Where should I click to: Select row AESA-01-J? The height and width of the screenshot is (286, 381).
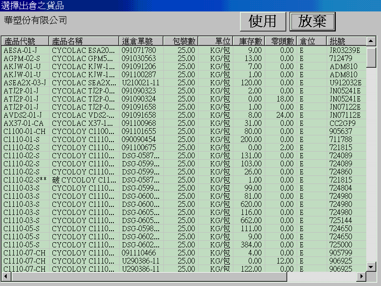(x=184, y=51)
